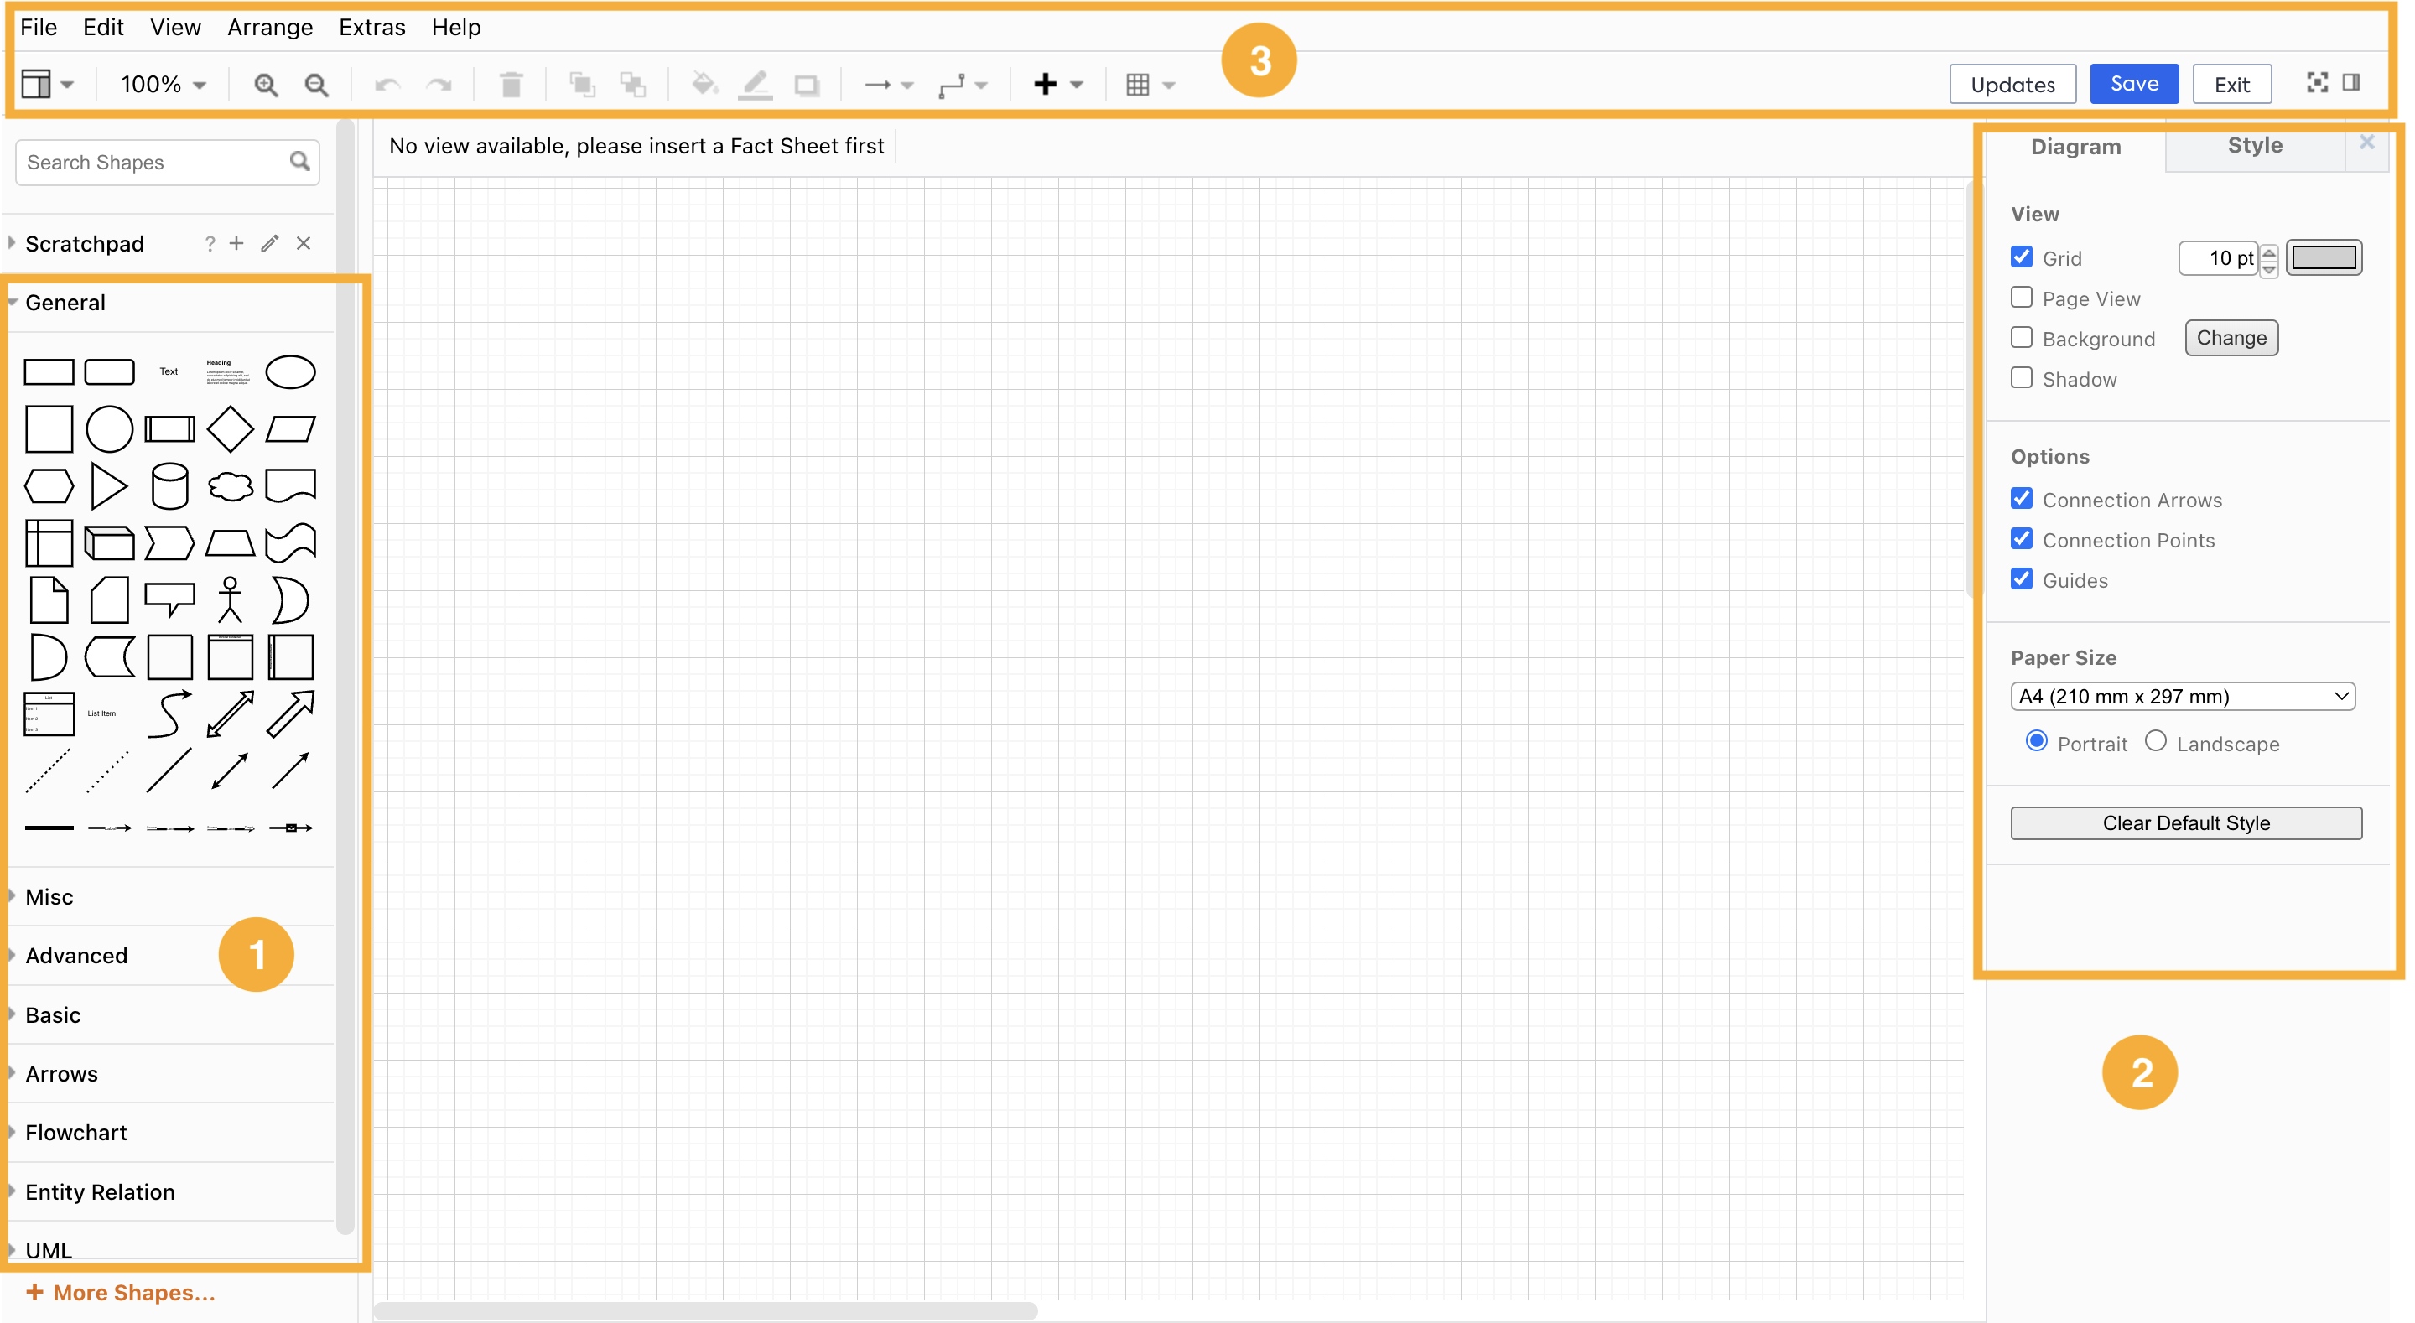Select the cloud shape in General palette
2415x1323 pixels.
[x=230, y=485]
